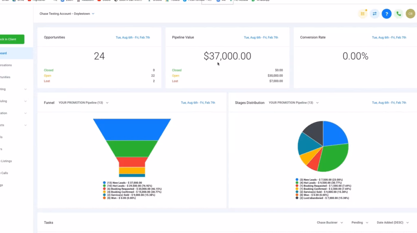Toggle the New Leads funnel legend swatch

105,182
